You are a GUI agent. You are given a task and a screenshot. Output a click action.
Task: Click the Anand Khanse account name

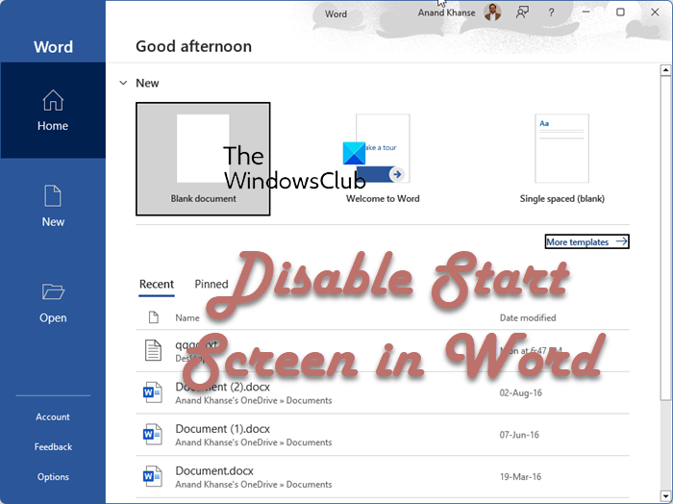pyautogui.click(x=446, y=13)
